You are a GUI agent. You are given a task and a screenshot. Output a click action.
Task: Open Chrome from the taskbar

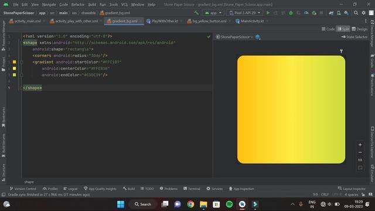coord(190,205)
